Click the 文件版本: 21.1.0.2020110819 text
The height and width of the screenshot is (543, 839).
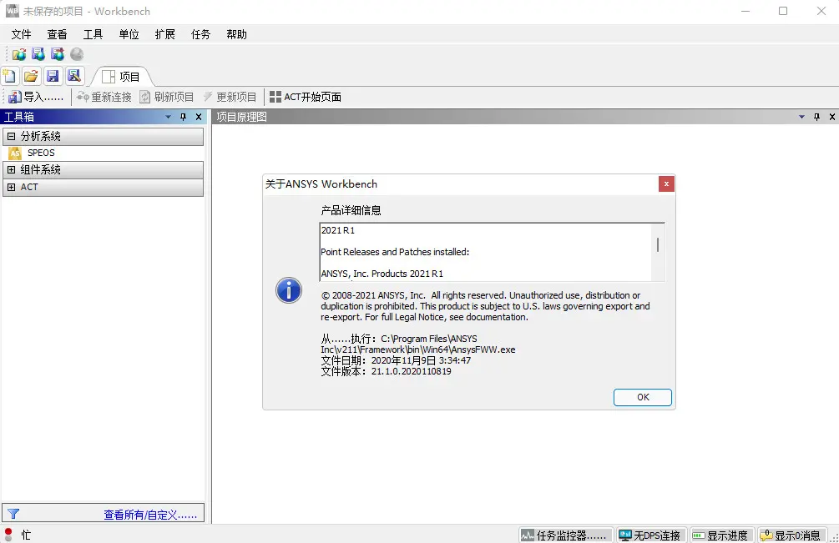click(386, 371)
